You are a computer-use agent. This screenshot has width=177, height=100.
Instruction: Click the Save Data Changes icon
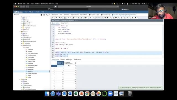pyautogui.click(x=65, y=18)
